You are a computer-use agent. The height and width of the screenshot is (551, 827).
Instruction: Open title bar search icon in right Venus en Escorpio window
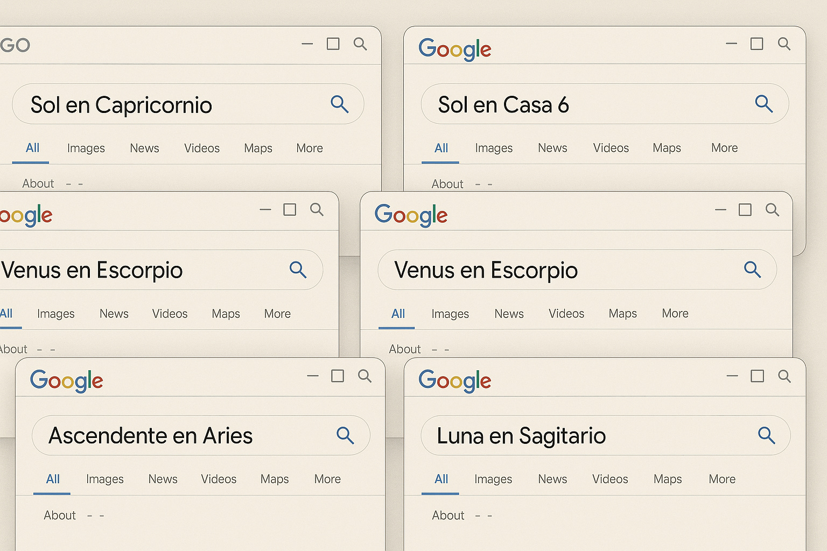(x=772, y=209)
